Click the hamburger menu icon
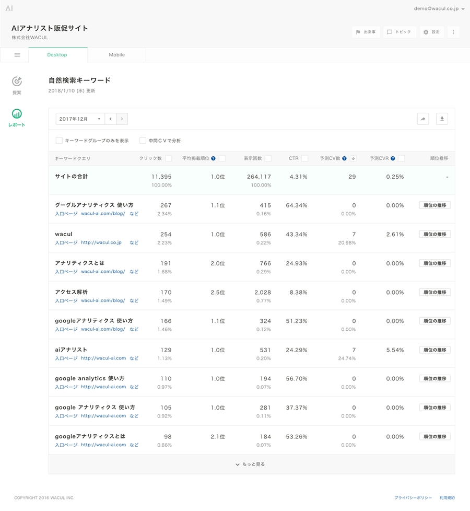470x511 pixels. 17,55
